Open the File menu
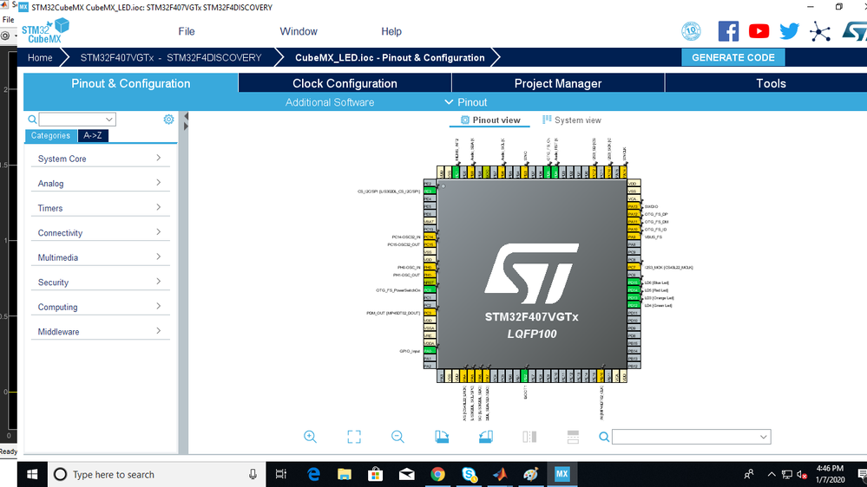Screen dimensions: 867x487 pos(187,31)
